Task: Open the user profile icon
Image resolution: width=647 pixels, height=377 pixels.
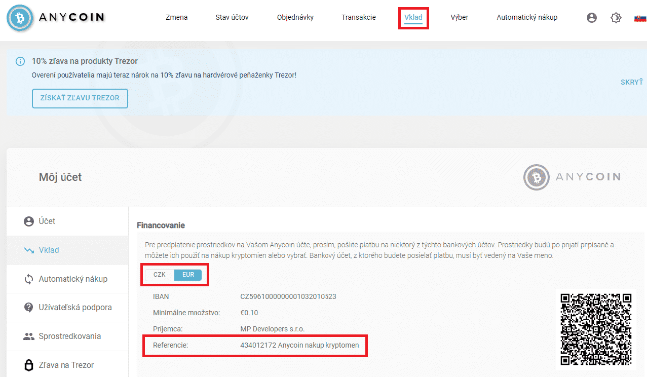Action: click(x=592, y=18)
